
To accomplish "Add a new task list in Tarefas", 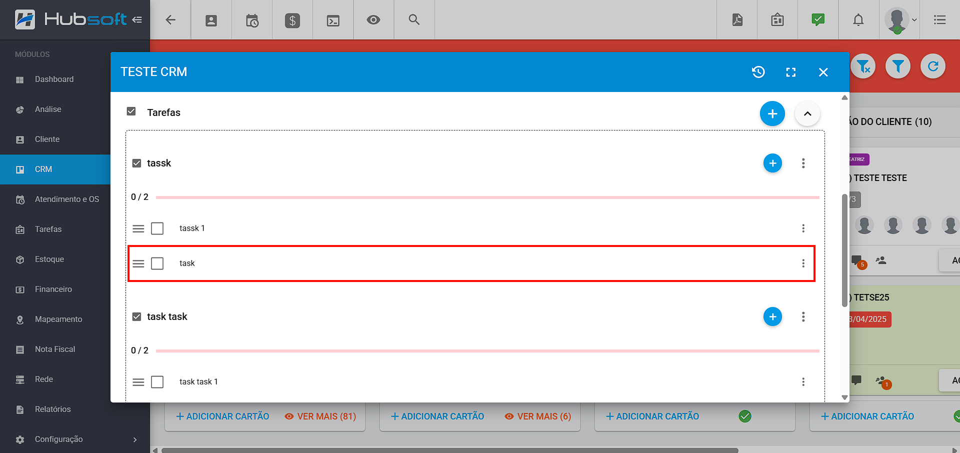I will (x=772, y=113).
